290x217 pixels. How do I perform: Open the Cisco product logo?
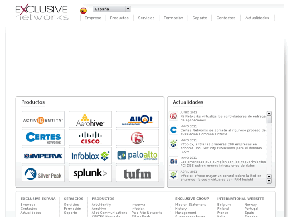click(90, 138)
